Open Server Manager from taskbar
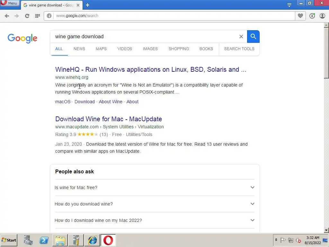Image resolution: width=329 pixels, height=247 pixels. (28, 240)
